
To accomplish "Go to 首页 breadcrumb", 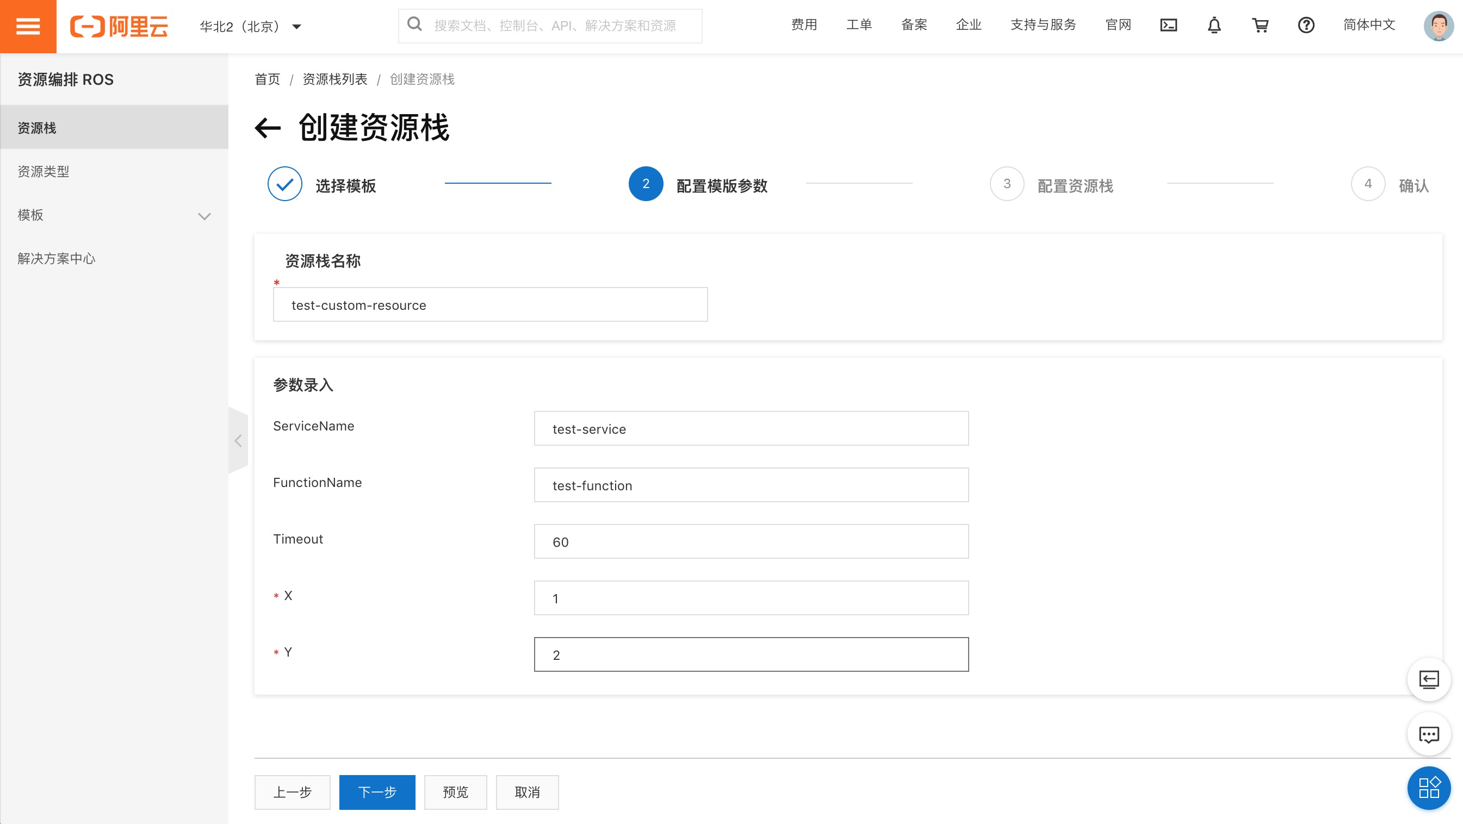I will coord(267,79).
